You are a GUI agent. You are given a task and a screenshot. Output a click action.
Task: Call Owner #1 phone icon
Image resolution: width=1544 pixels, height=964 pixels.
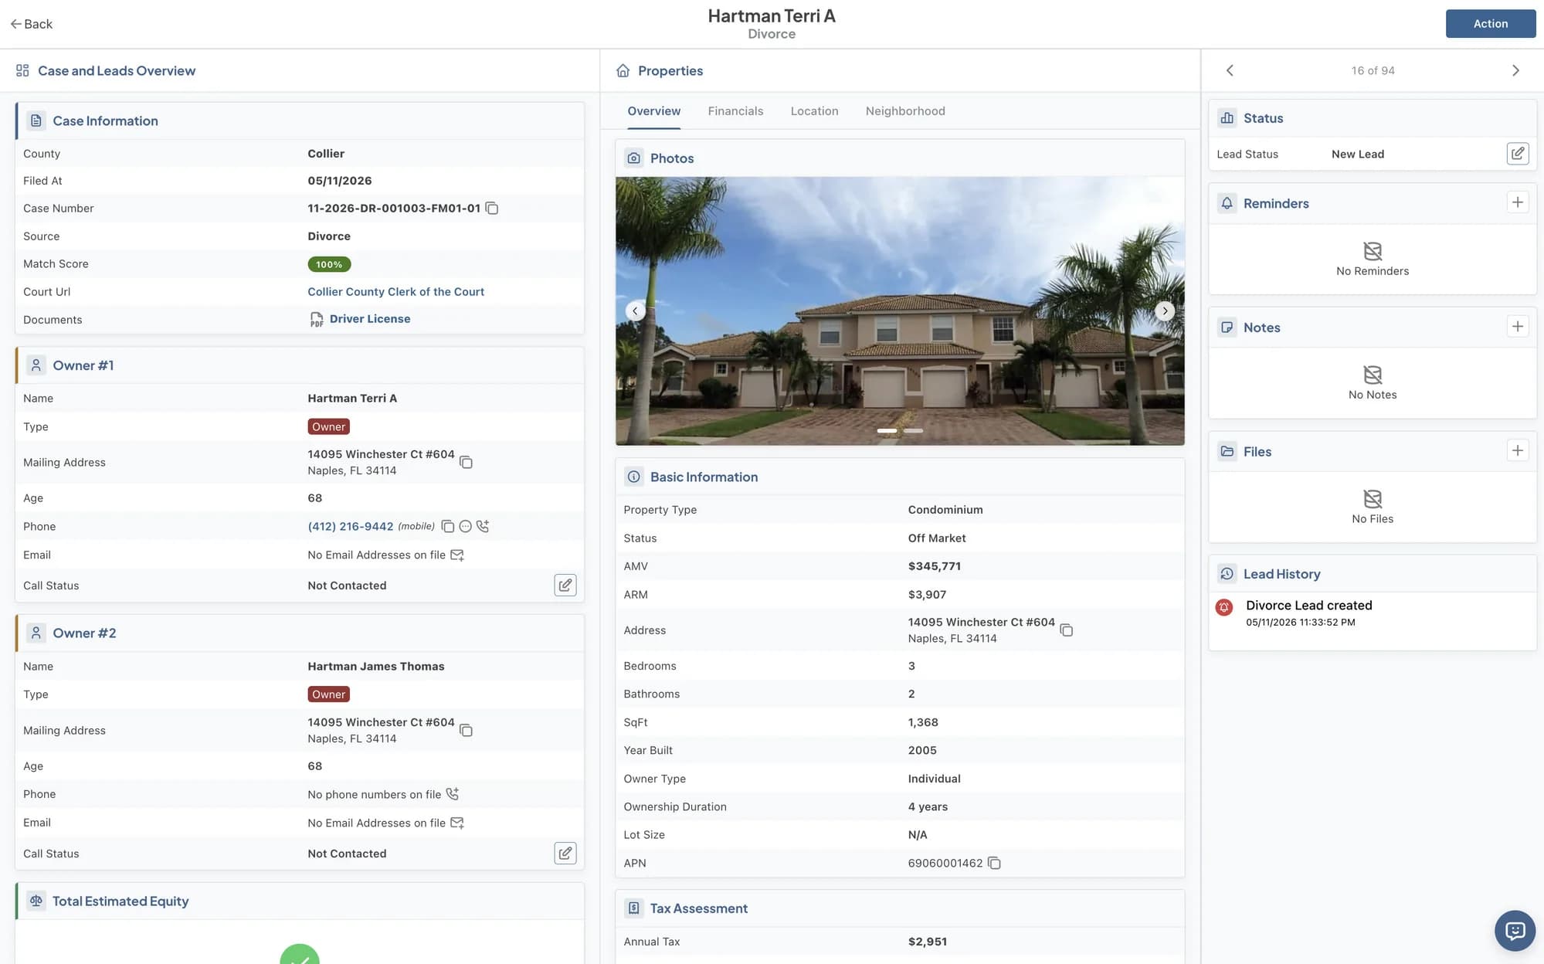pos(483,526)
